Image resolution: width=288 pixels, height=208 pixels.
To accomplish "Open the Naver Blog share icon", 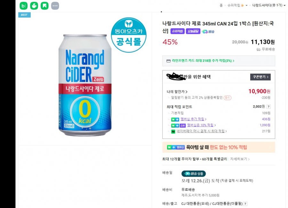I will click(x=23, y=6).
